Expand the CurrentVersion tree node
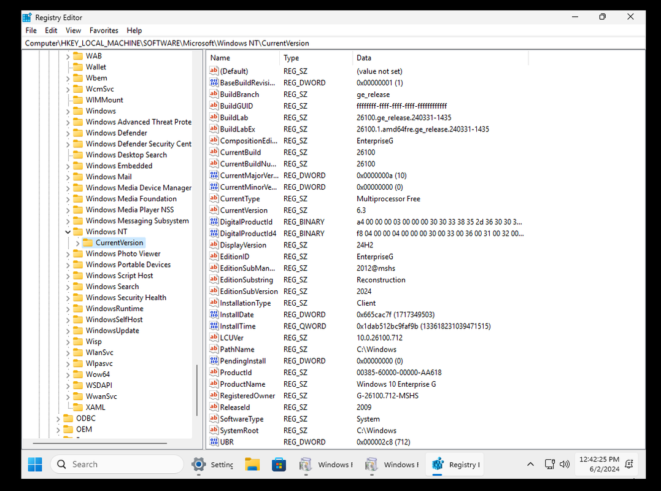The width and height of the screenshot is (661, 491). tap(77, 243)
